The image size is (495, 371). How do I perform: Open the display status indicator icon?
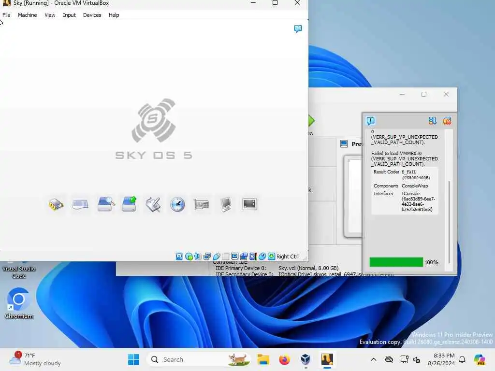coord(234,257)
